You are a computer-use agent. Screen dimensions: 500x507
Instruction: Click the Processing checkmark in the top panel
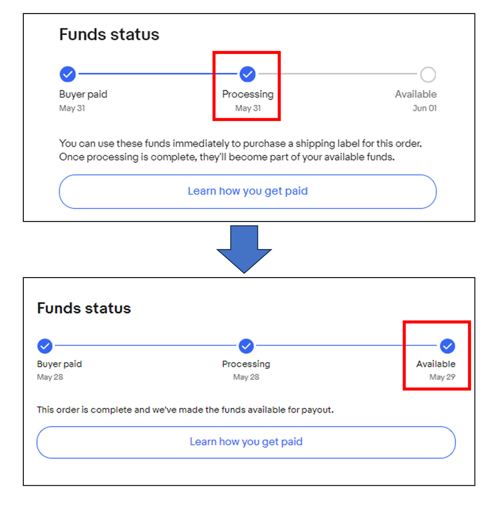point(247,74)
